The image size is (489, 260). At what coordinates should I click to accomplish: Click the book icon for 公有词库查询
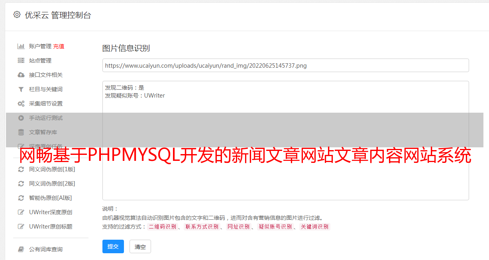click(21, 249)
